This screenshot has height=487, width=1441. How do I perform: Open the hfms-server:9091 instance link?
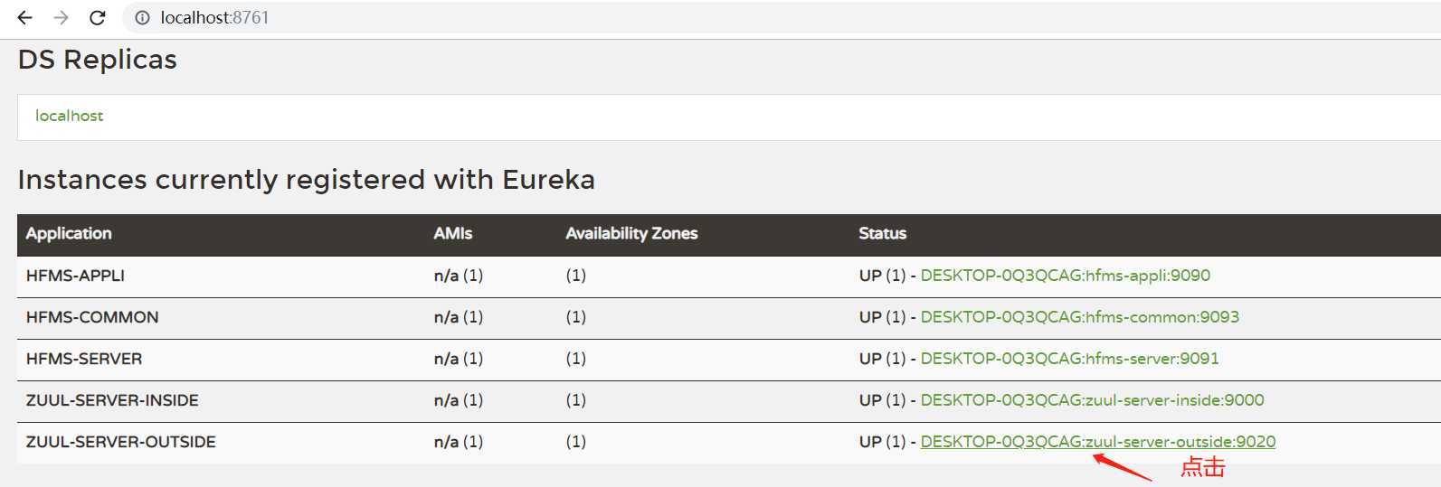click(x=1069, y=359)
